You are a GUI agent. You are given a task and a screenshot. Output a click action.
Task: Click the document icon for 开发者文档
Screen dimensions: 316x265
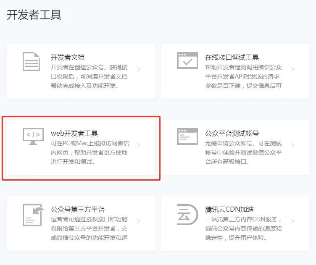coord(32,62)
